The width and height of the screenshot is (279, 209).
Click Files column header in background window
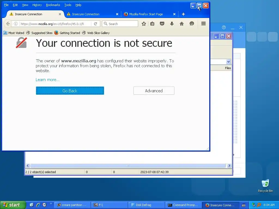(x=228, y=68)
